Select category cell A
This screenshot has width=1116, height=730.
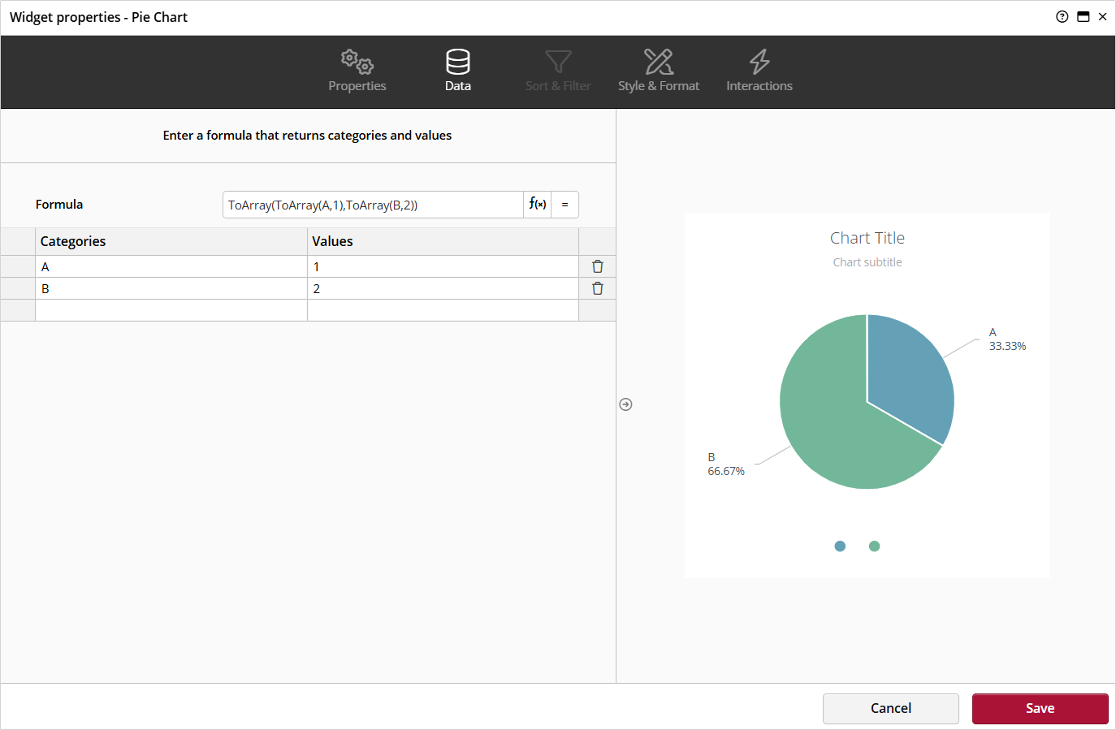point(171,266)
